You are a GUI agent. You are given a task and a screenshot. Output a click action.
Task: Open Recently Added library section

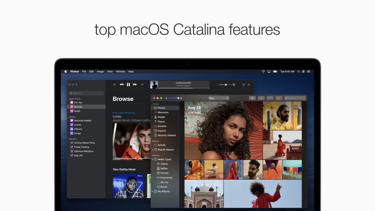click(86, 121)
